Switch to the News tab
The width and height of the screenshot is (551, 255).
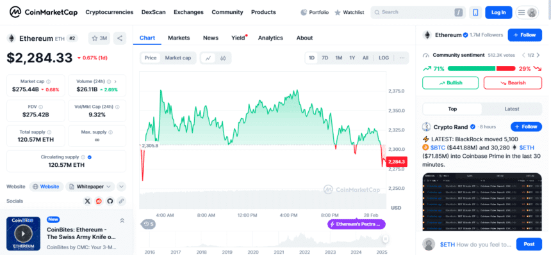coord(211,38)
